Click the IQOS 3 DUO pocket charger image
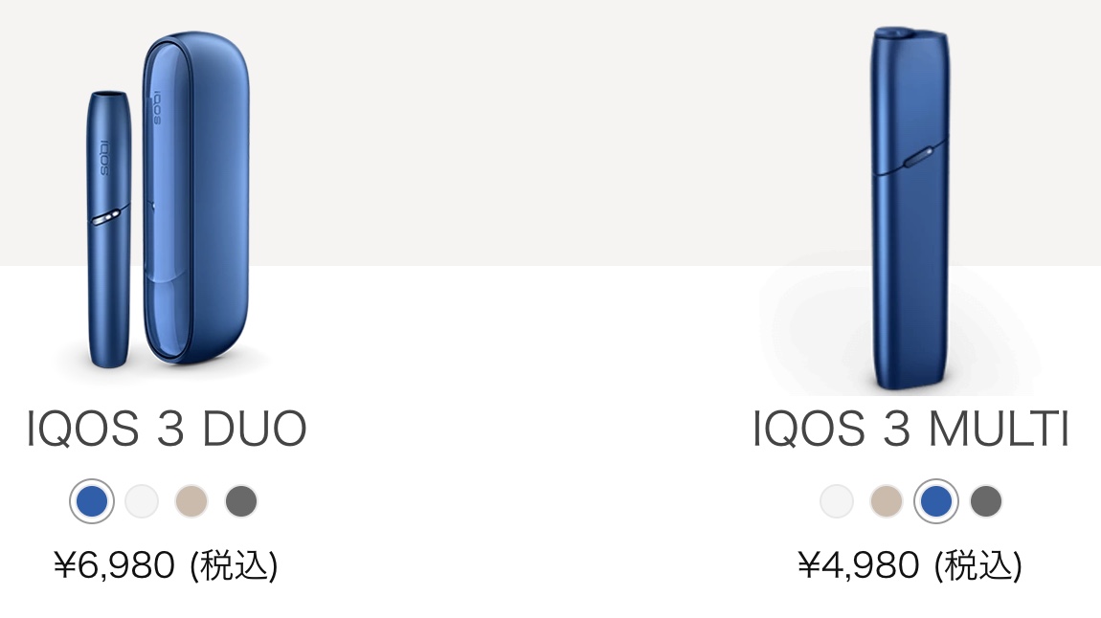The width and height of the screenshot is (1101, 618). (196, 198)
